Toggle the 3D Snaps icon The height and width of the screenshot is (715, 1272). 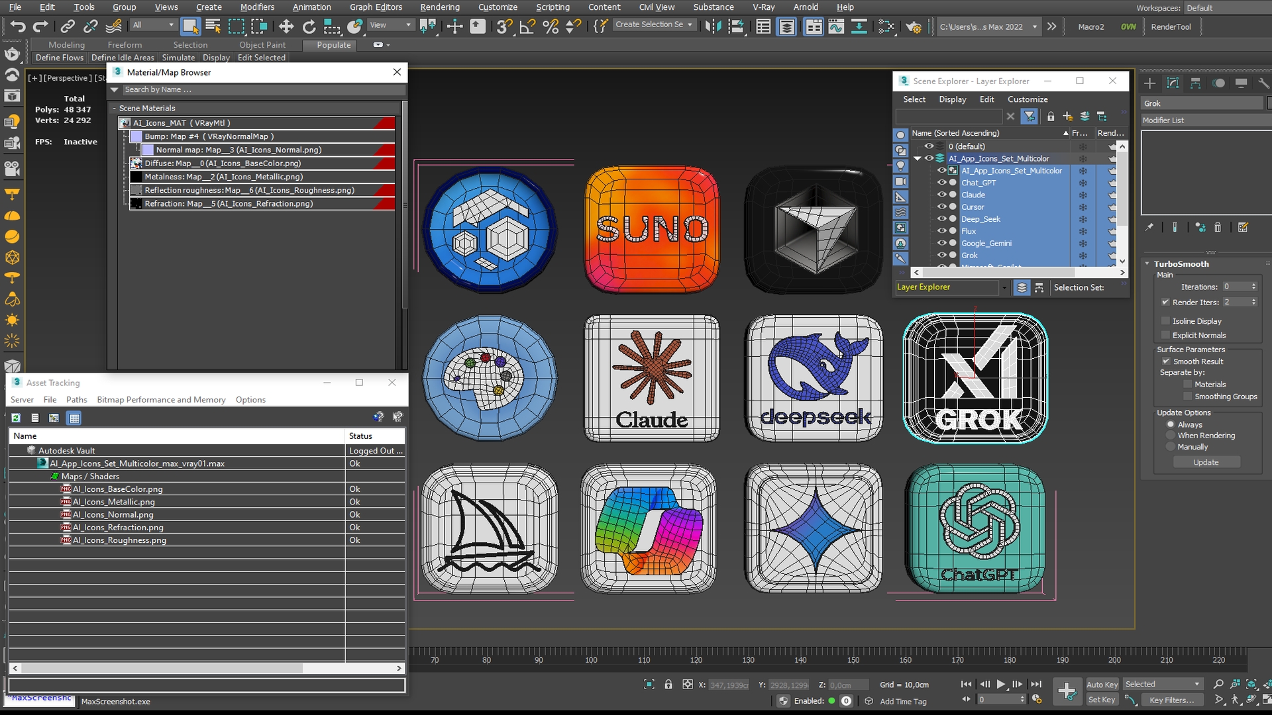pos(504,26)
